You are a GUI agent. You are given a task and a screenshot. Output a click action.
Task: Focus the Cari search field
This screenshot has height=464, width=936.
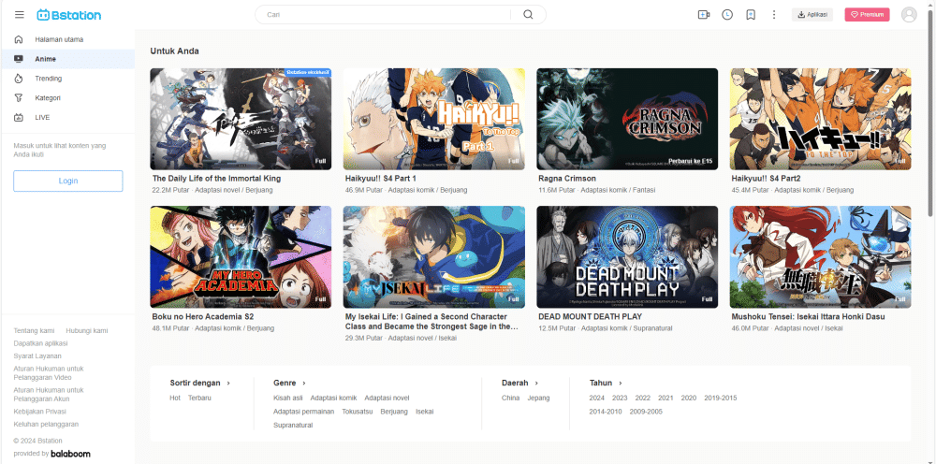[388, 15]
